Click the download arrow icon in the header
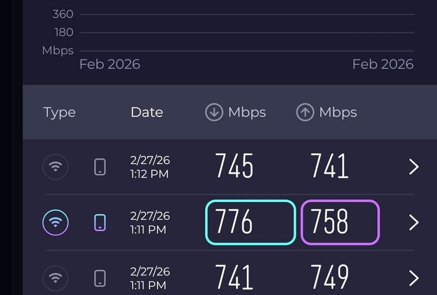437x295 pixels. click(214, 113)
